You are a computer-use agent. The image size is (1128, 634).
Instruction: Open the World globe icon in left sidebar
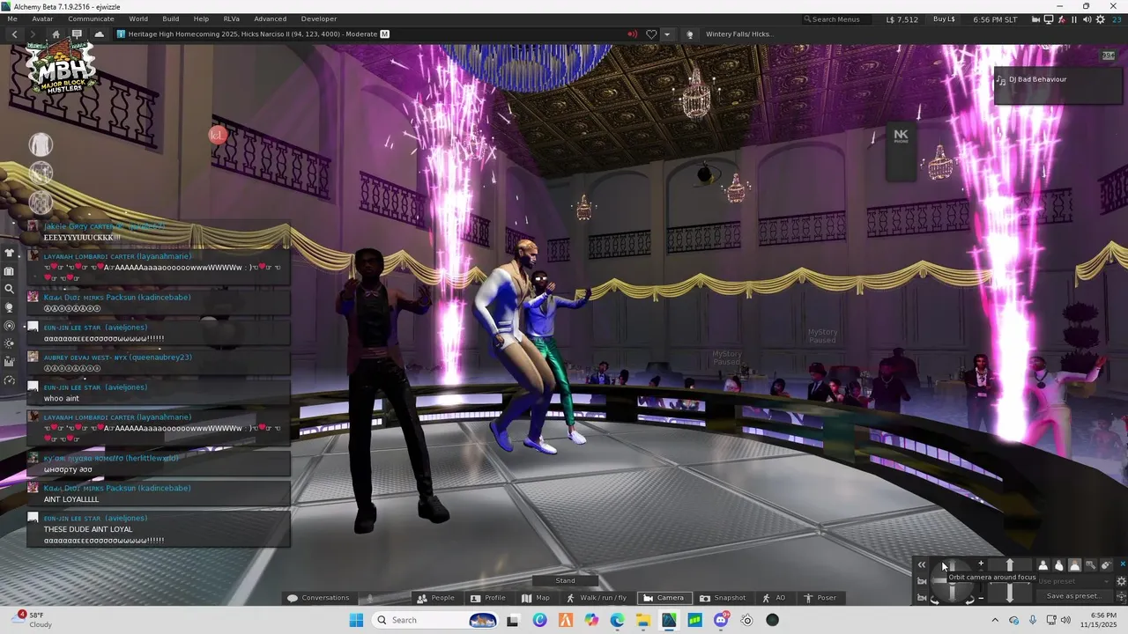(x=9, y=307)
